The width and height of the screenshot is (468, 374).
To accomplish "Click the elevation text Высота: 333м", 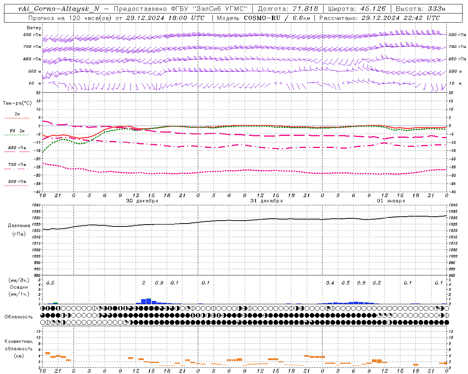I will pyautogui.click(x=421, y=9).
